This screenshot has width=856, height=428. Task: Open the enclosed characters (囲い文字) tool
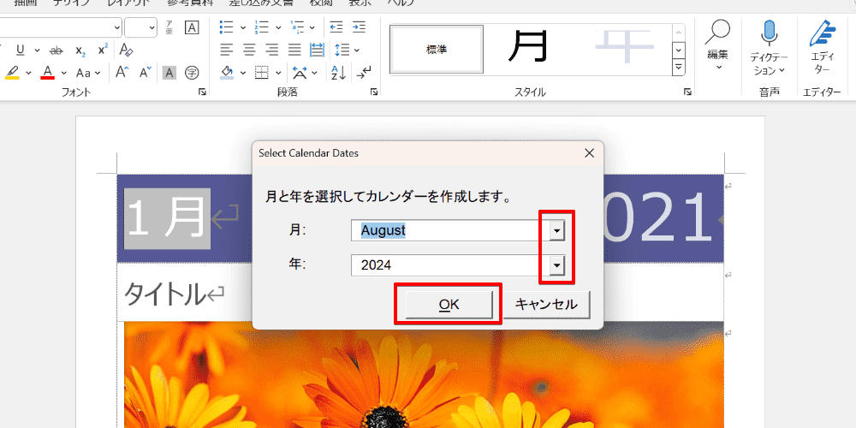[192, 72]
